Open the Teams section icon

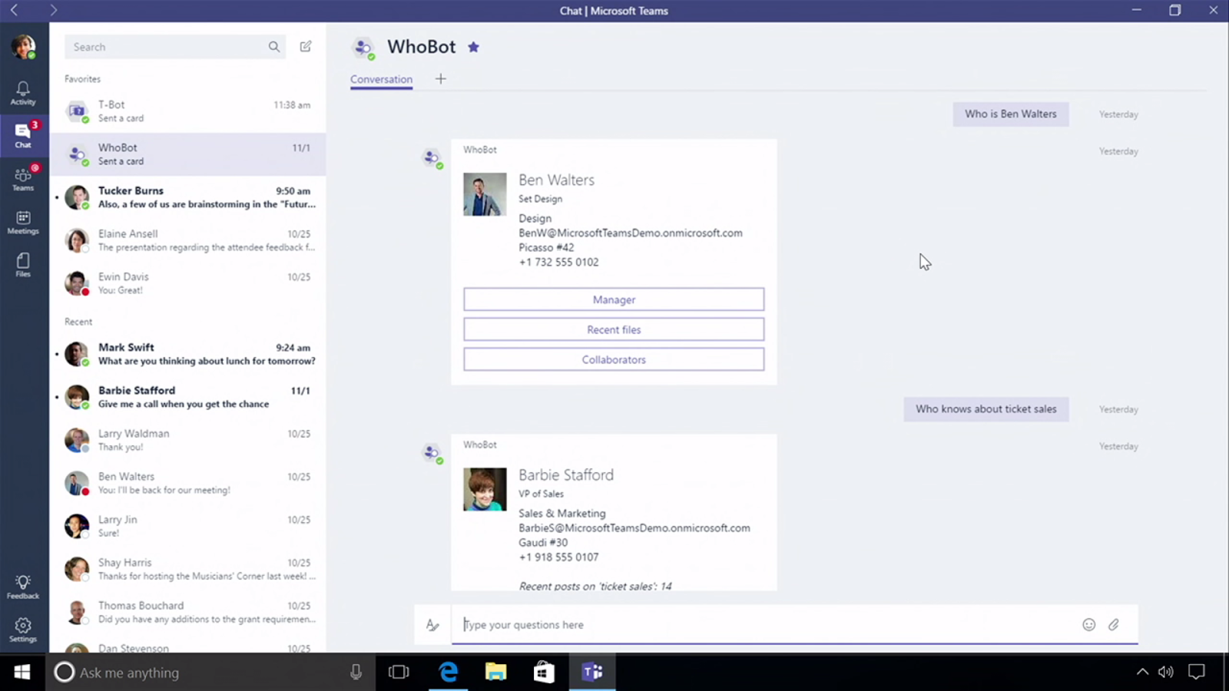[23, 179]
